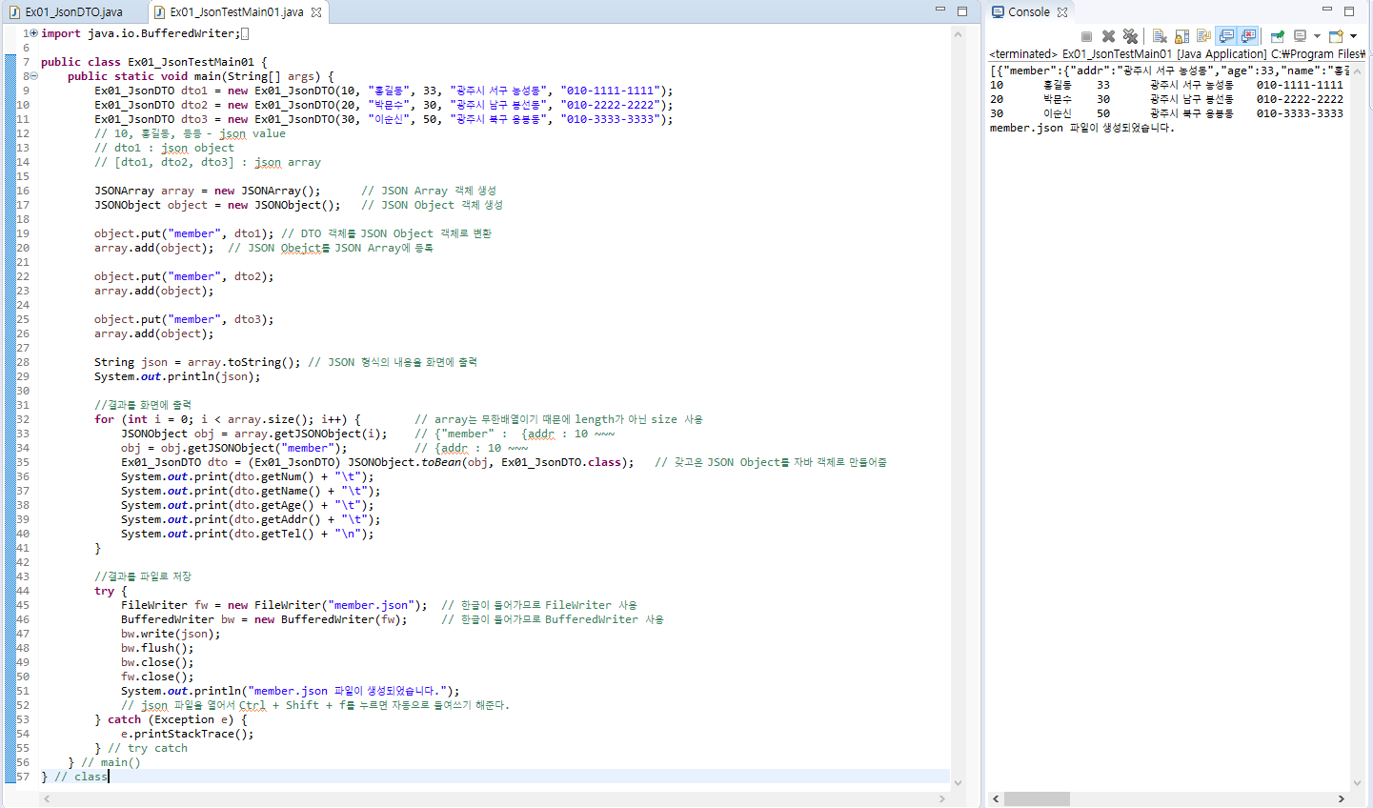Screen dimensions: 1373x808
Task: Click the 'bw.write(json);' line
Action: pos(171,634)
